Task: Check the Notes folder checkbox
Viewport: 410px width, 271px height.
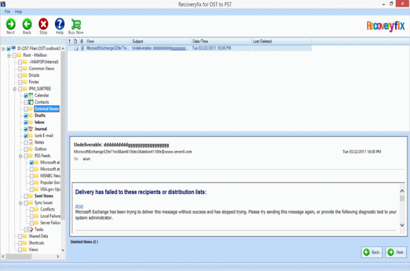Action: tap(26, 143)
